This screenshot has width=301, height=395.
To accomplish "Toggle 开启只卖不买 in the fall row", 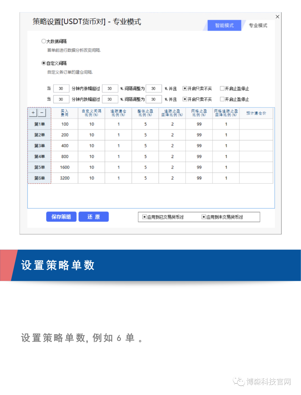I will tap(185, 99).
